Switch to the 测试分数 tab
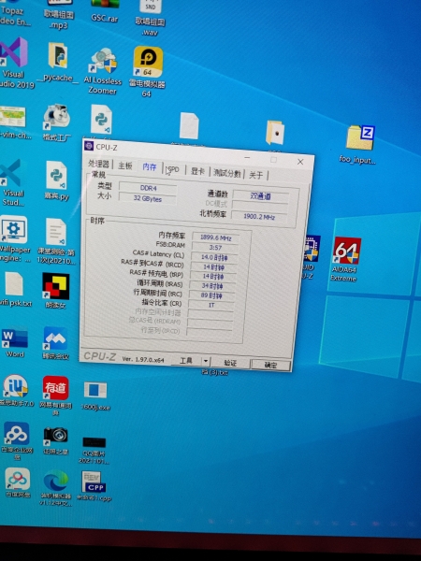This screenshot has width=421, height=561. 227,173
